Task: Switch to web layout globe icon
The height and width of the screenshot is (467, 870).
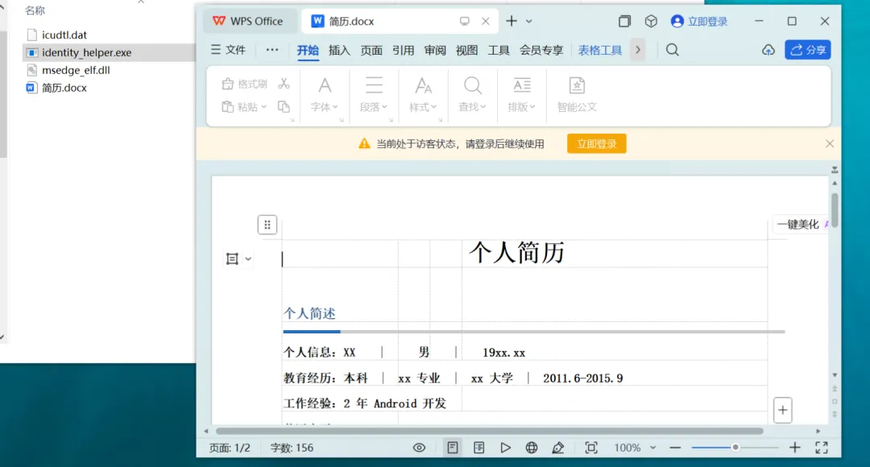Action: (x=532, y=448)
